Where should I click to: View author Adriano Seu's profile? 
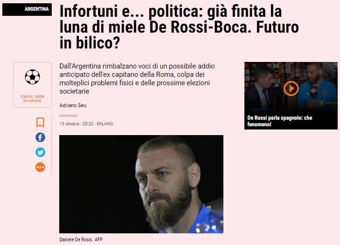click(x=73, y=105)
